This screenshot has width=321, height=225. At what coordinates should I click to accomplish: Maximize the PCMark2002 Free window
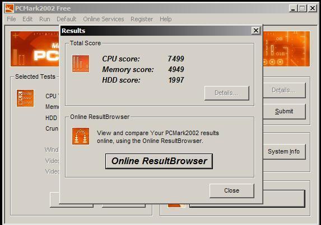(303, 8)
